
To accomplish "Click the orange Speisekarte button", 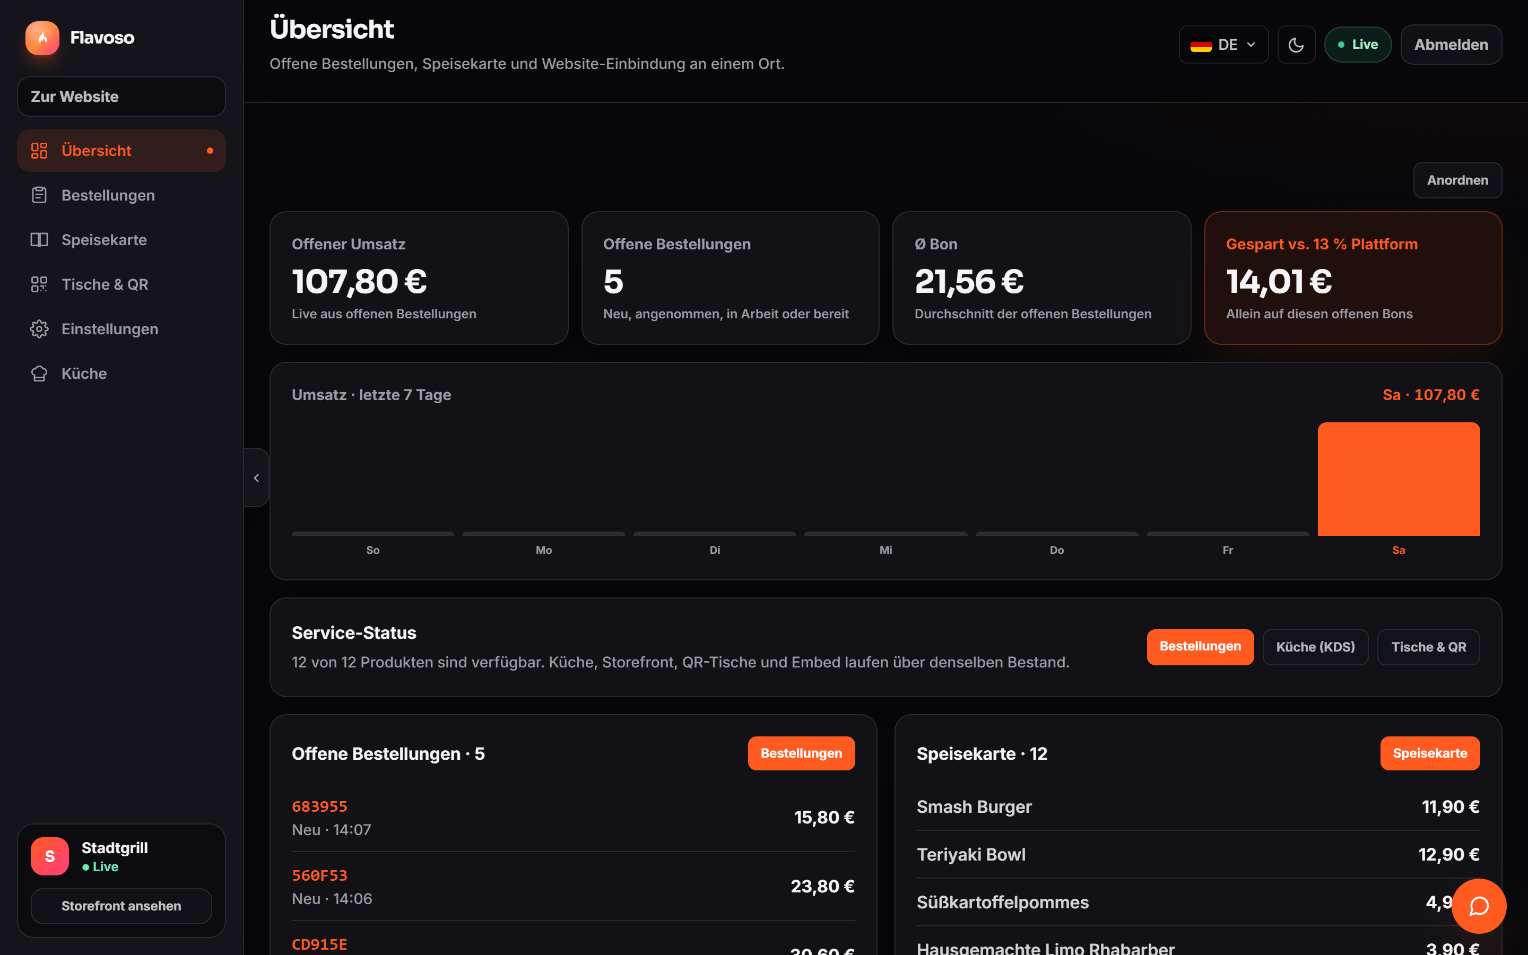I will [1429, 753].
